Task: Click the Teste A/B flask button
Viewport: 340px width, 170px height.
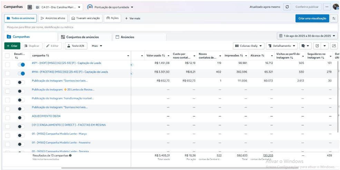Action: click(76, 46)
